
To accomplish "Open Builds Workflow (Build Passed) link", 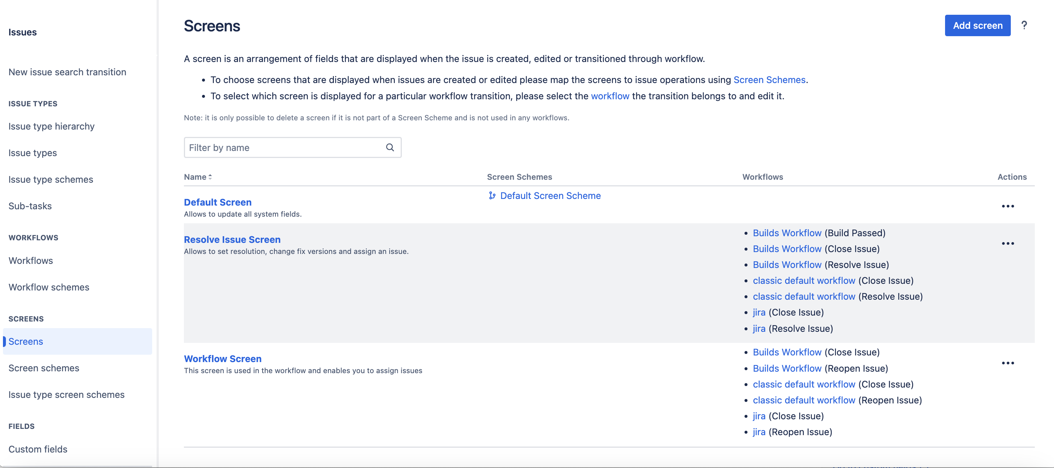I will pyautogui.click(x=787, y=233).
